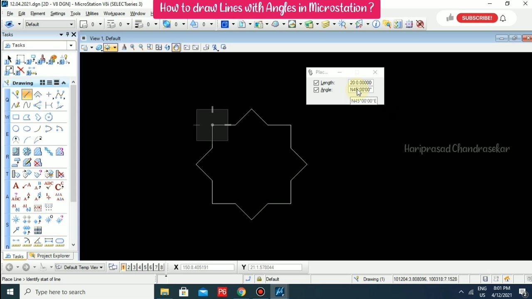The height and width of the screenshot is (299, 532).
Task: Open Google Chrome from the taskbar
Action: coord(241,292)
